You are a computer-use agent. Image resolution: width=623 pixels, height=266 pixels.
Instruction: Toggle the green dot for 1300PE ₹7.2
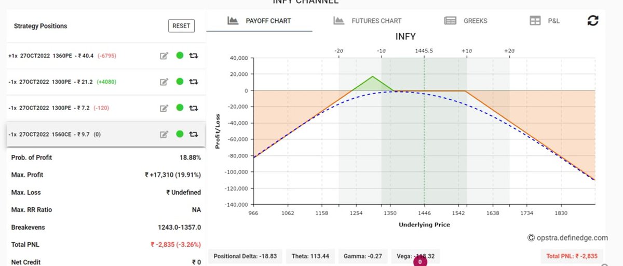click(180, 108)
